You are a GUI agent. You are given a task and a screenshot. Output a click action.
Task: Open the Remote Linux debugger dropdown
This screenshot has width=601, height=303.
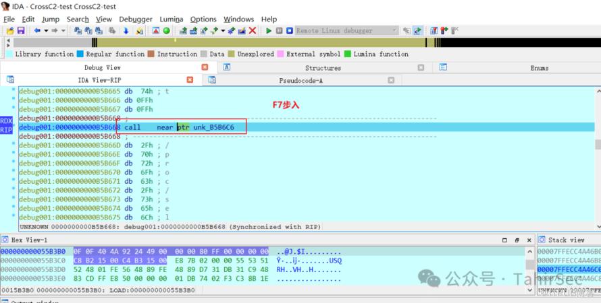click(347, 30)
